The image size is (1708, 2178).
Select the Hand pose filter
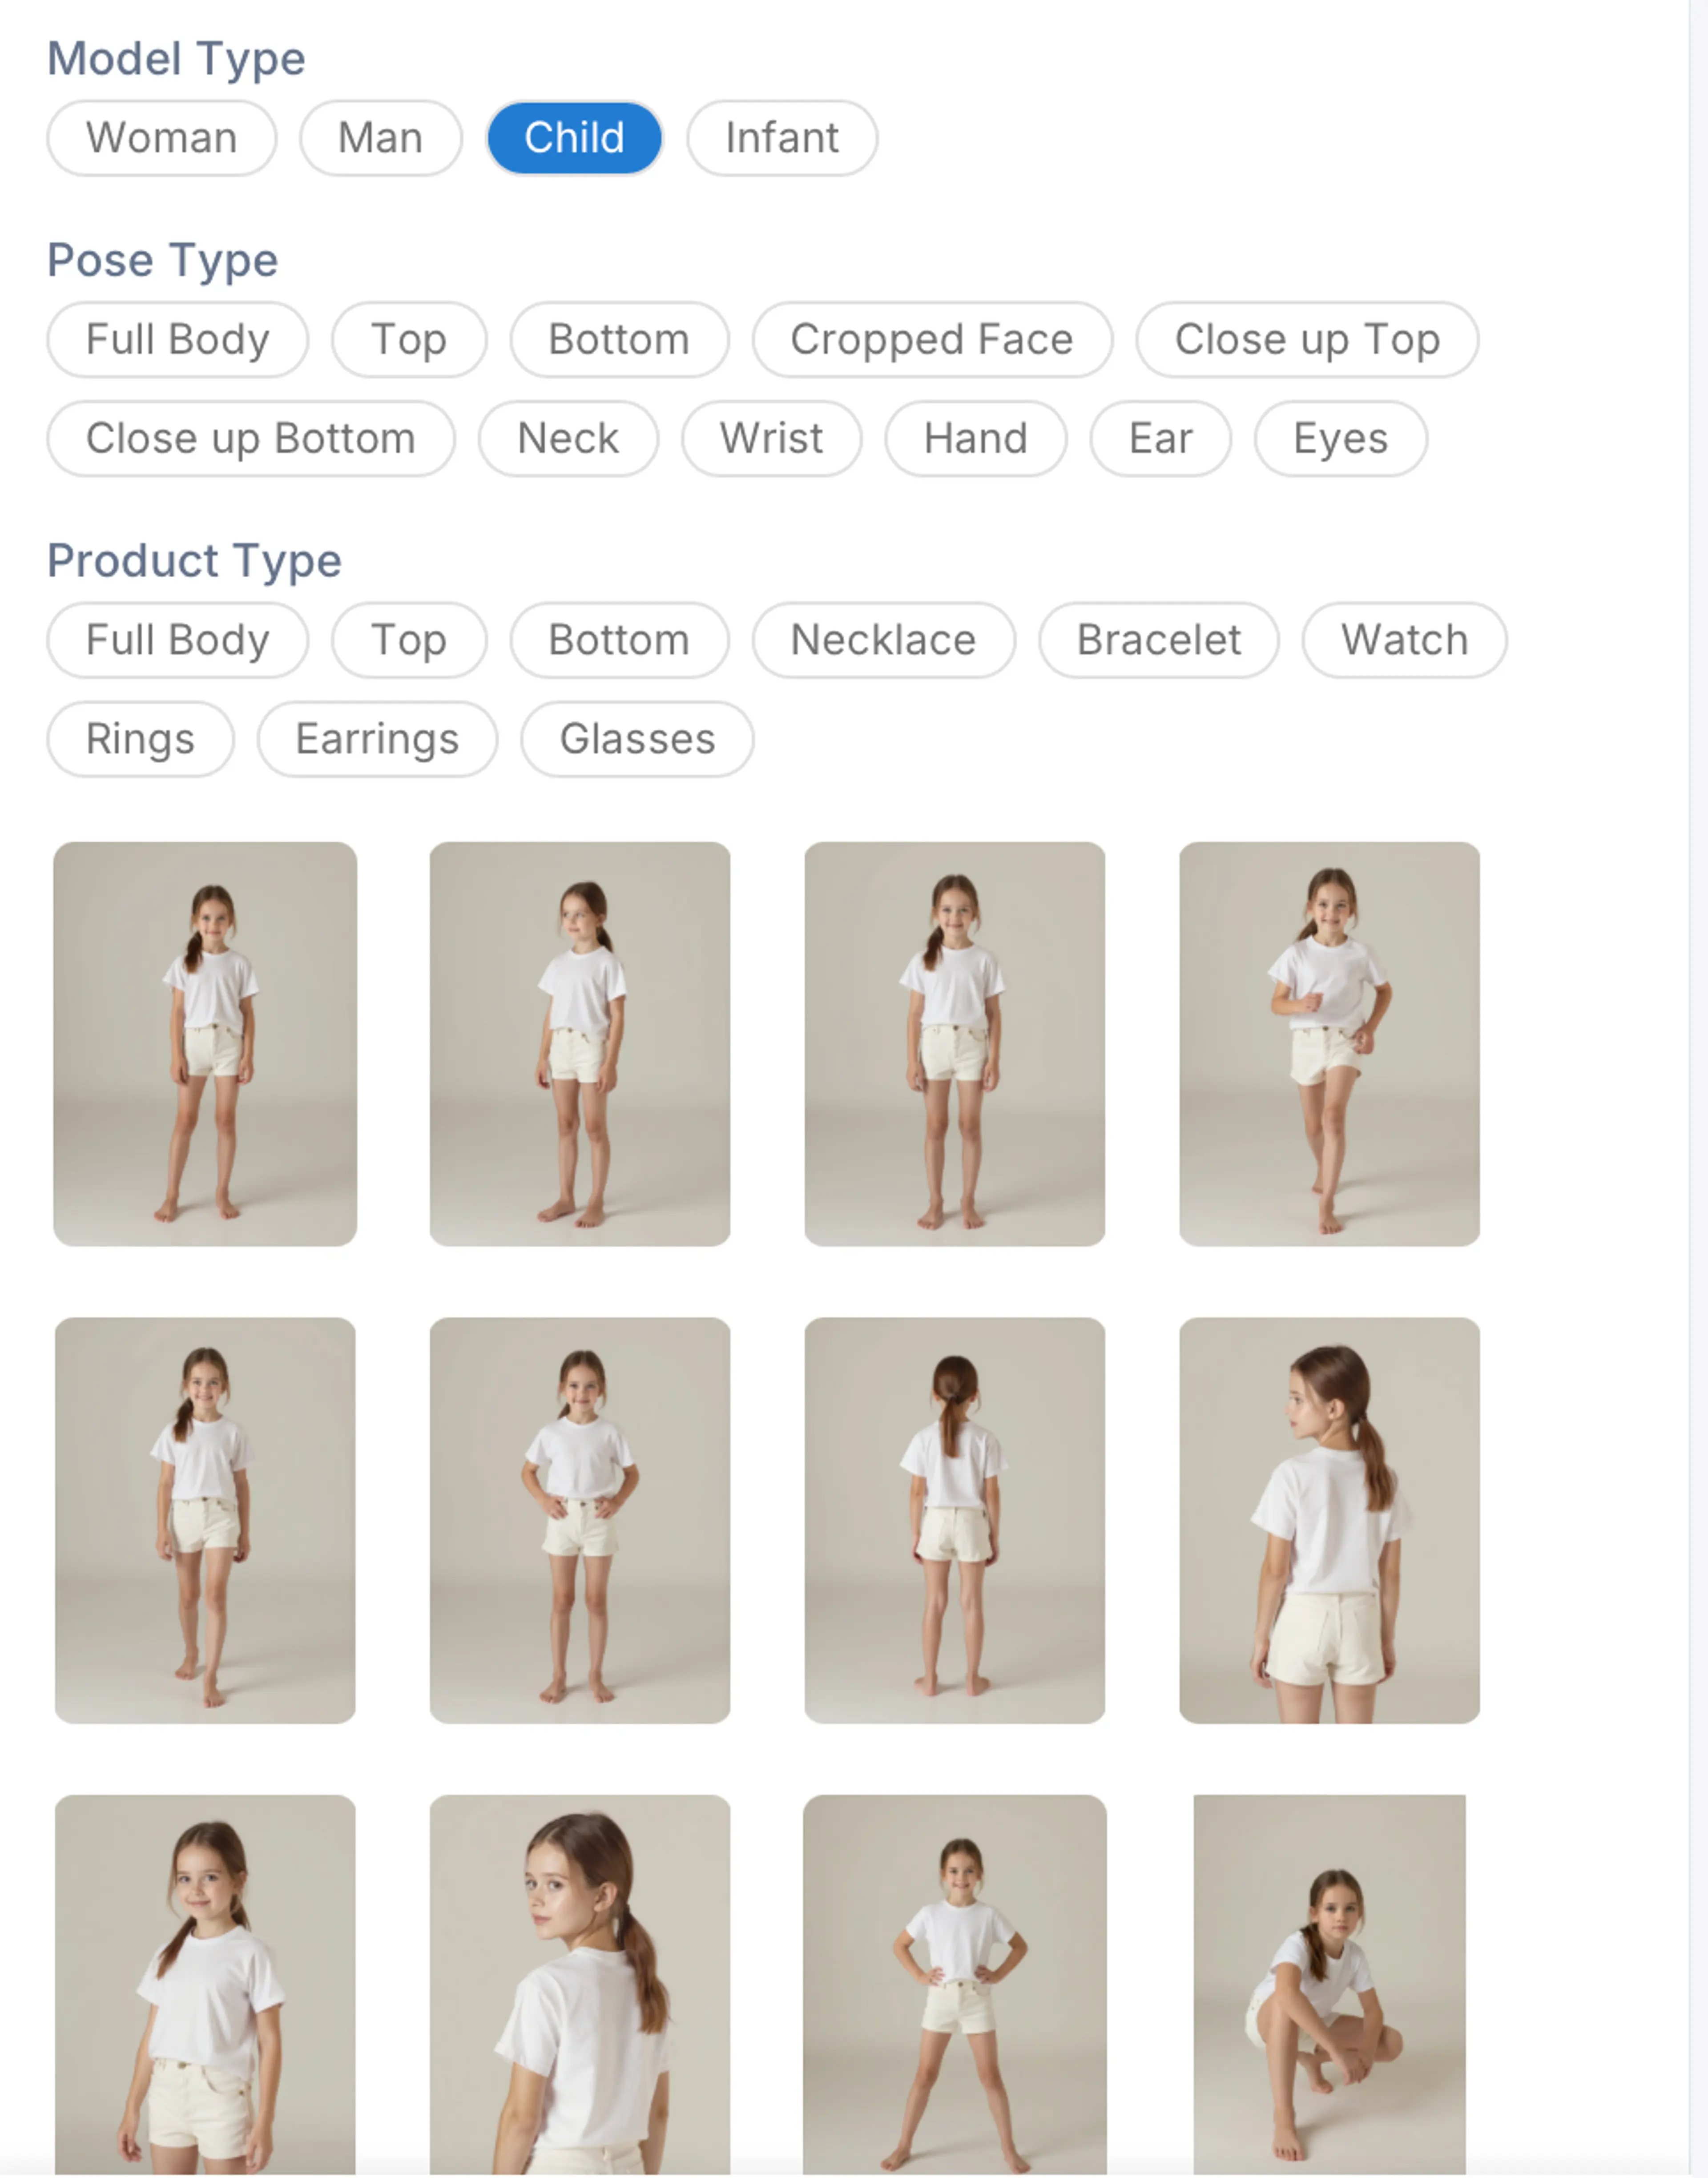pos(976,439)
